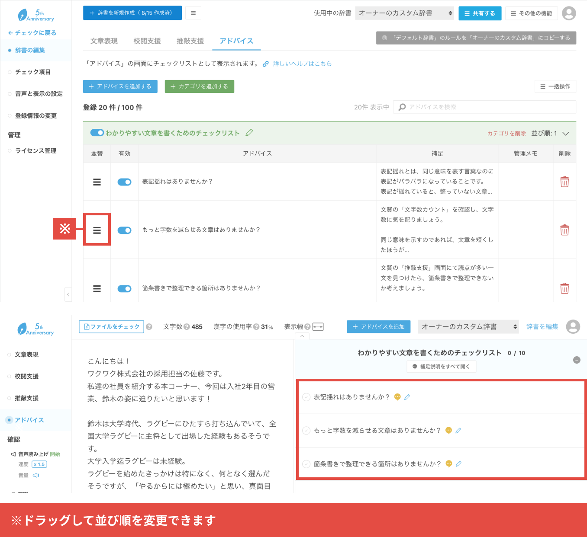The width and height of the screenshot is (587, 537).
Task: Collapse the editor sidebar with the chevron handle
Action: click(68, 294)
